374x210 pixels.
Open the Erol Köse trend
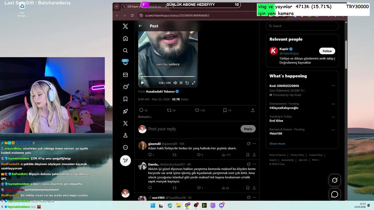coord(276,121)
